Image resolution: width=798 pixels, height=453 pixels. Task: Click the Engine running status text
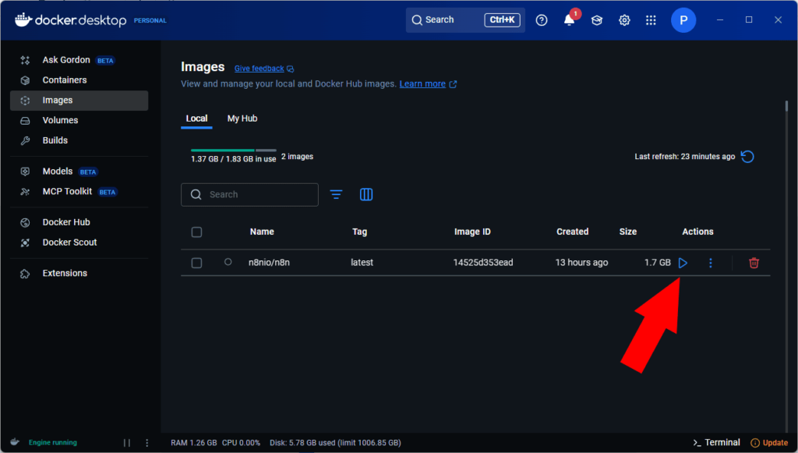click(x=53, y=443)
